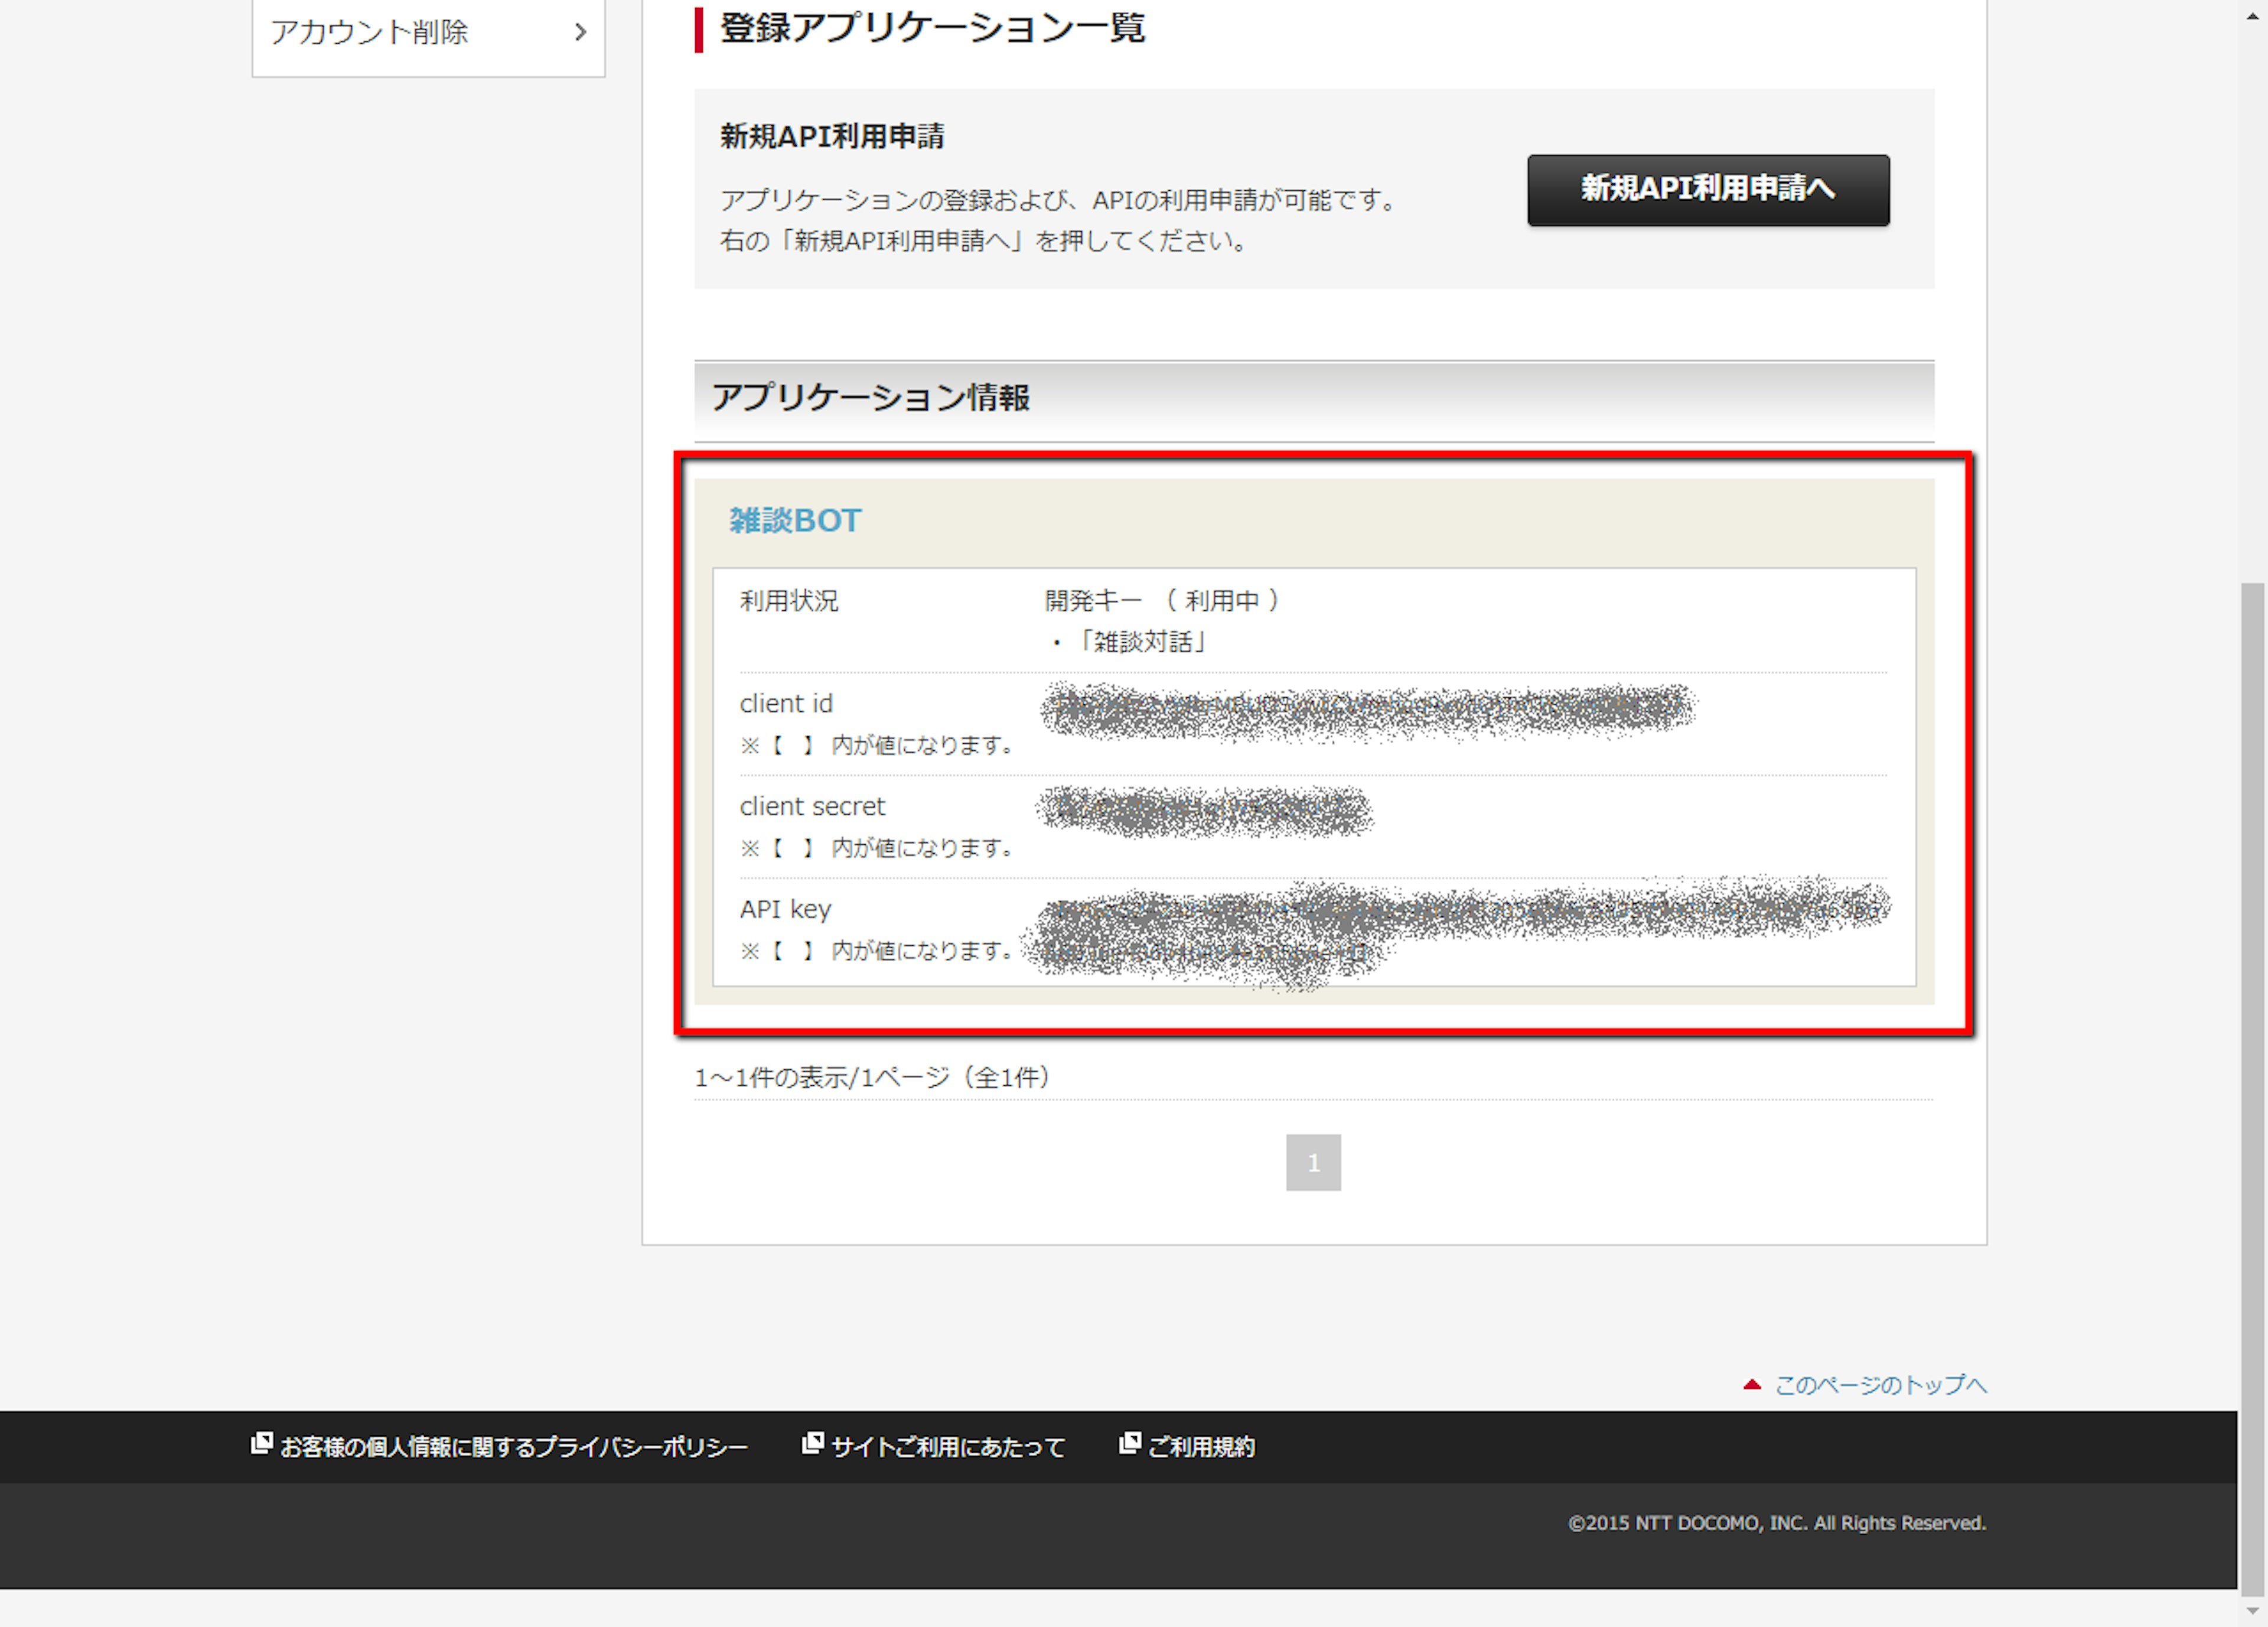
Task: Click the blurred client secret value
Action: (x=1205, y=811)
